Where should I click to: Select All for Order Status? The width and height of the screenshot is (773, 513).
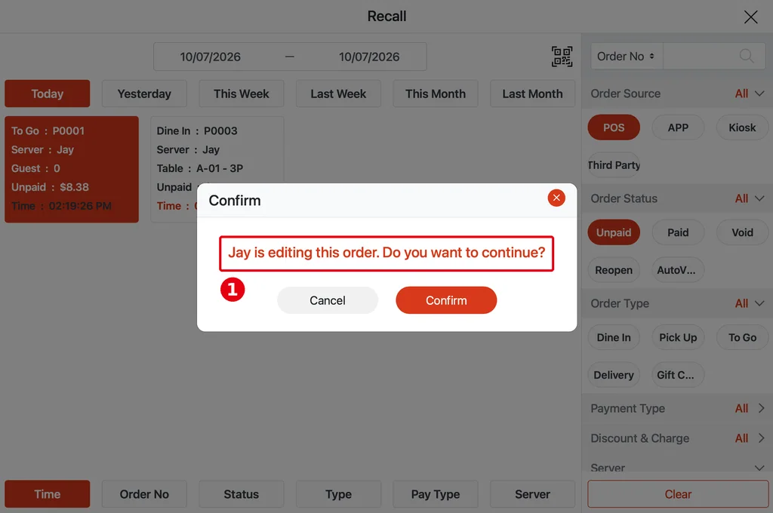pyautogui.click(x=741, y=198)
